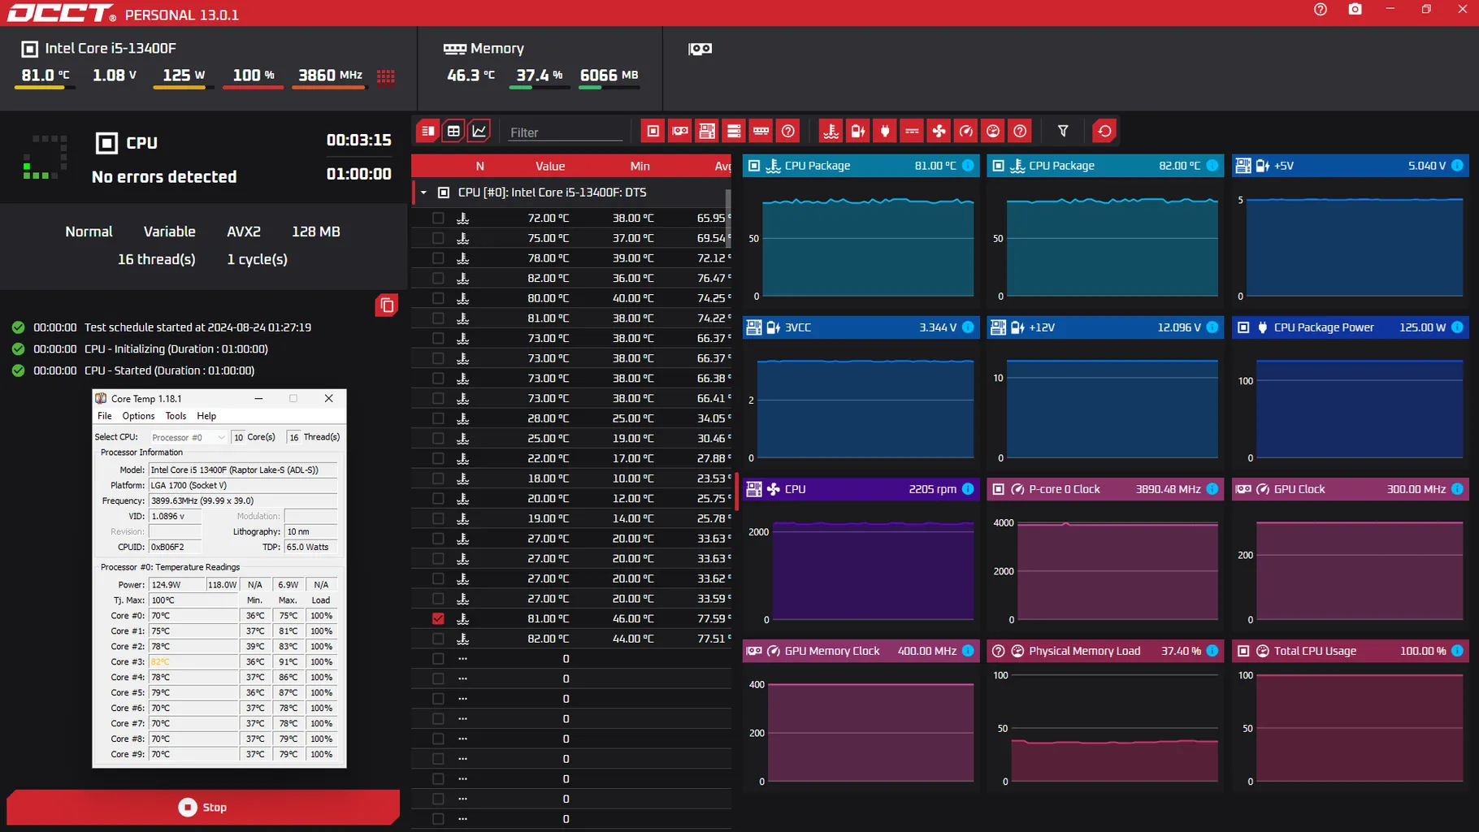Click the GPU icon in the top summary bar
This screenshot has width=1479, height=832.
700,49
